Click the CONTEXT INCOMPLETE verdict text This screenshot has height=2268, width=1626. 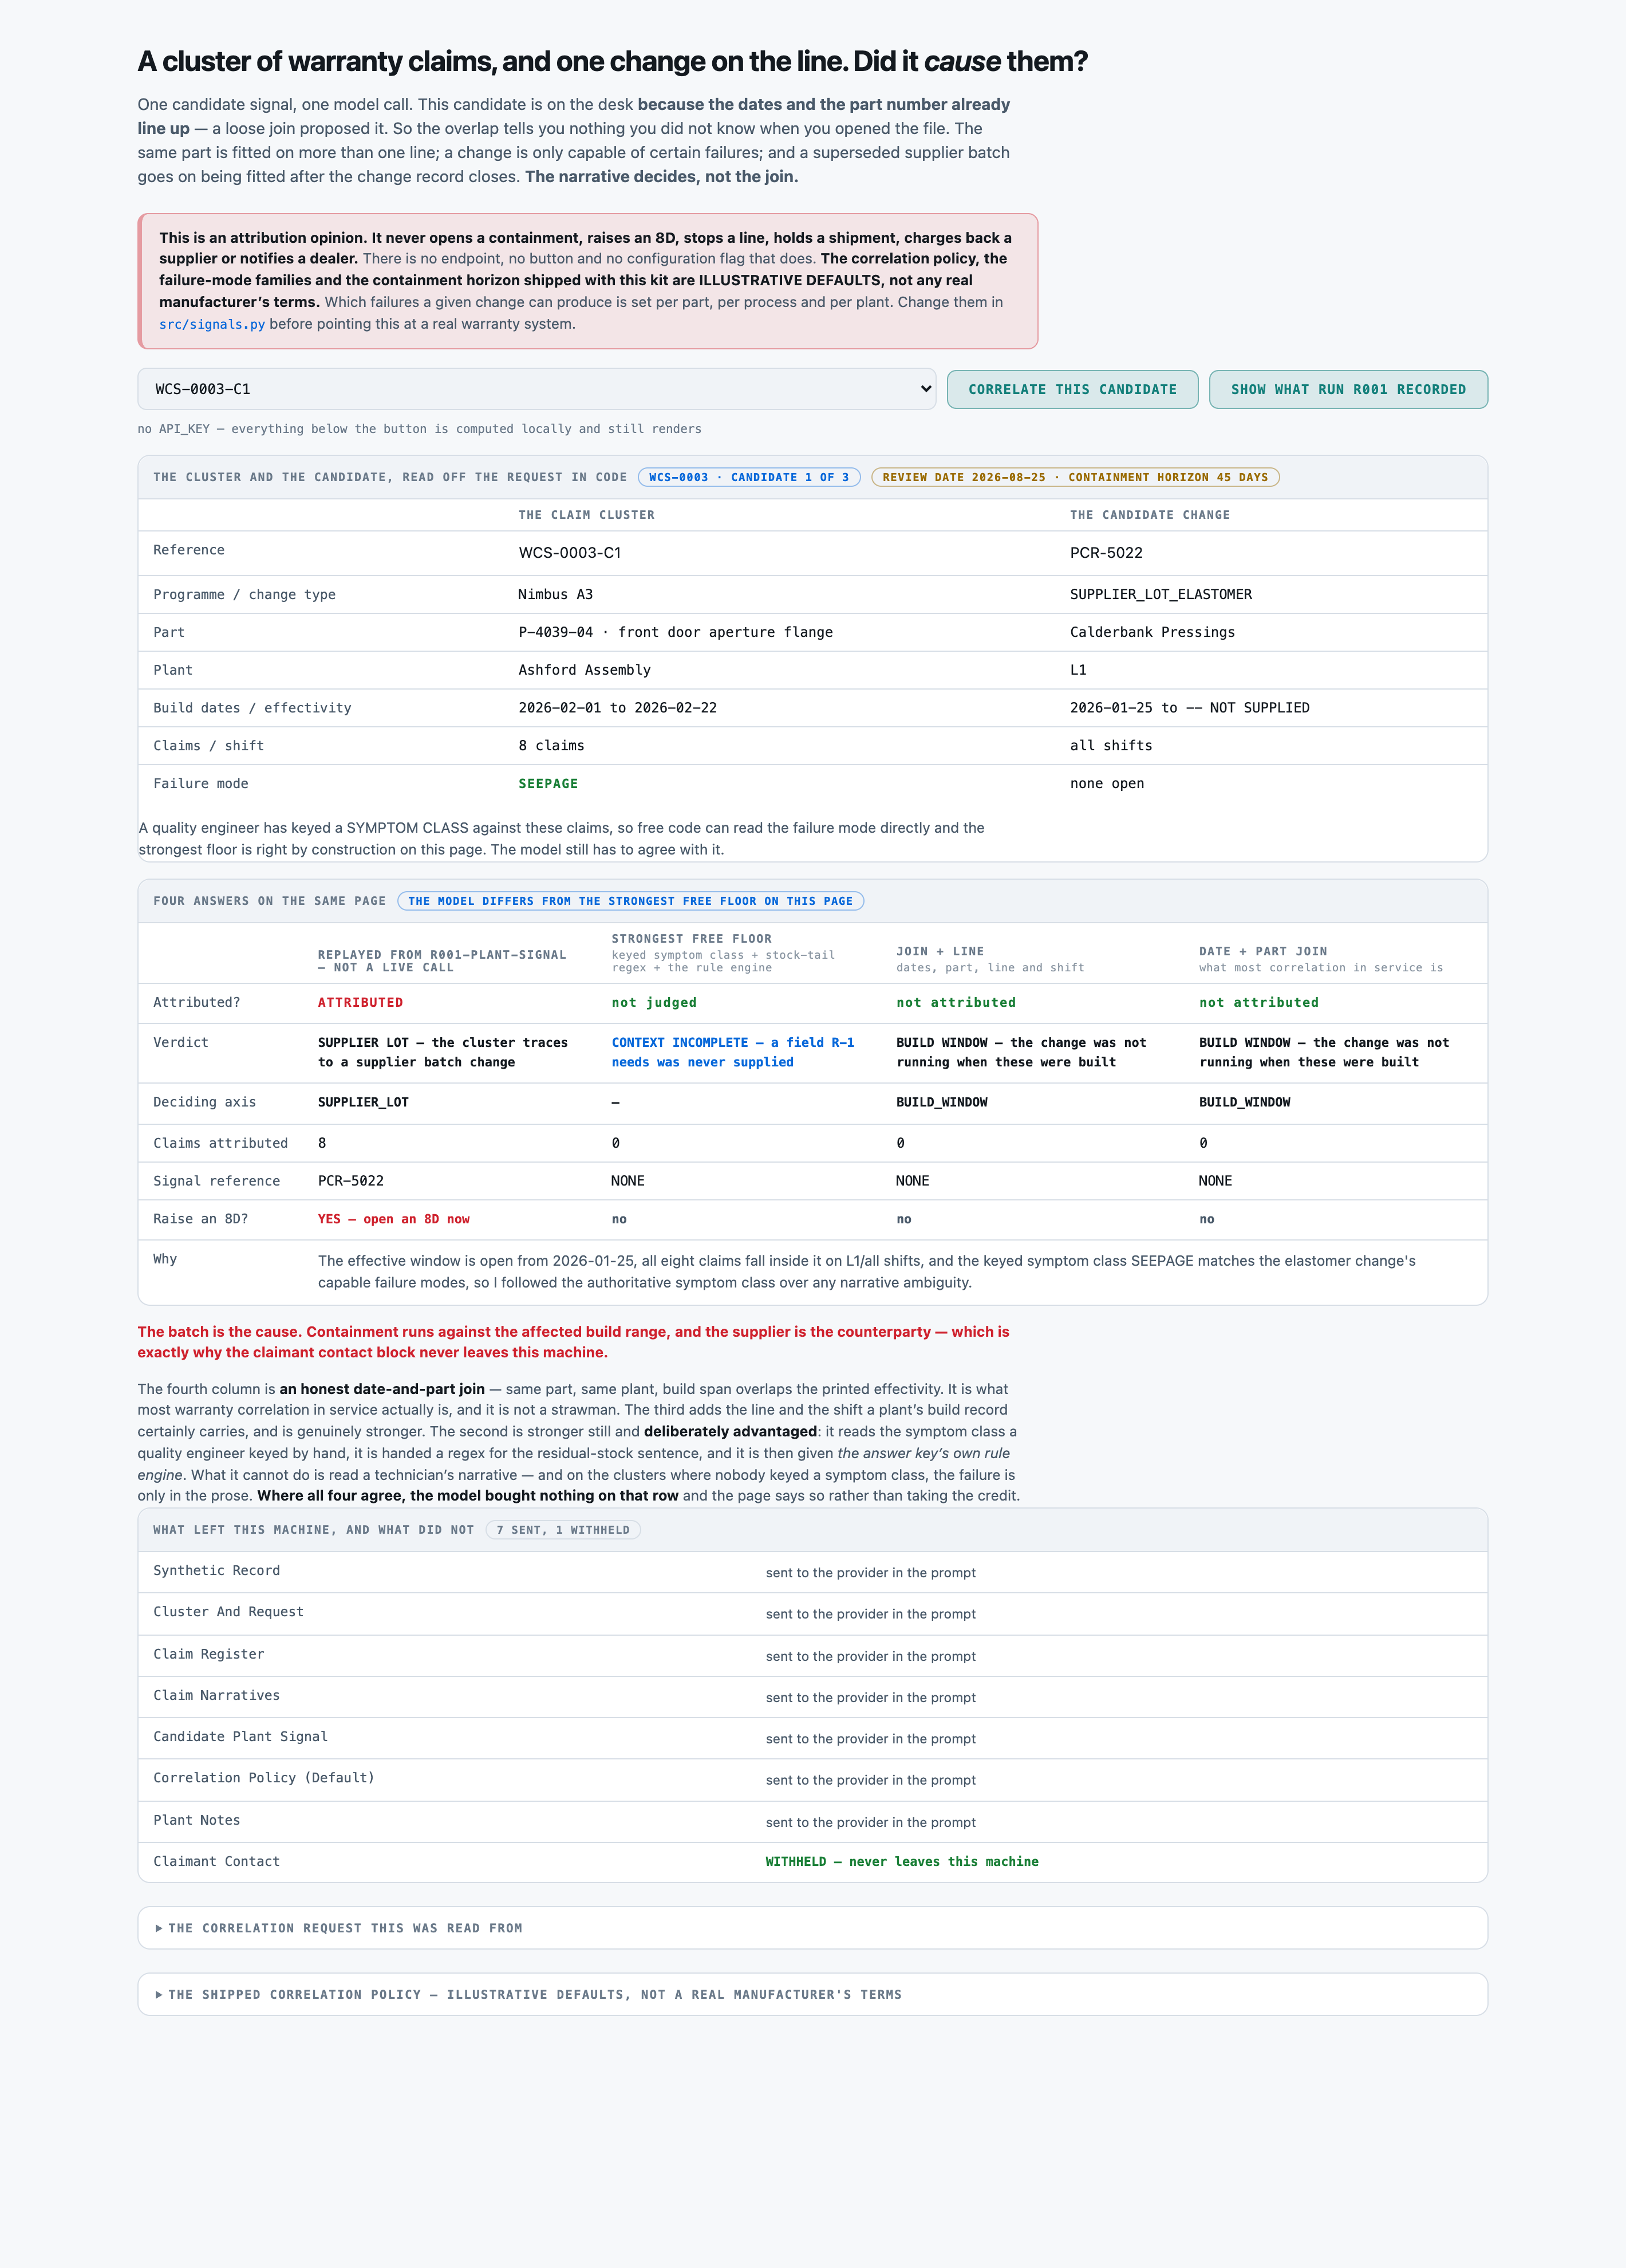[x=732, y=1052]
